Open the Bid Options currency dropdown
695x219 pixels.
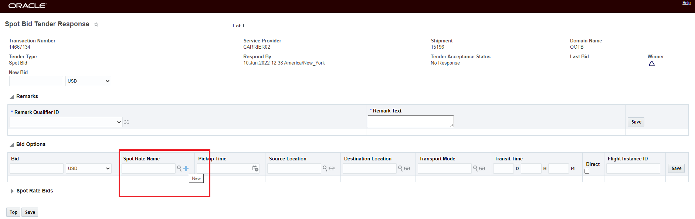89,168
